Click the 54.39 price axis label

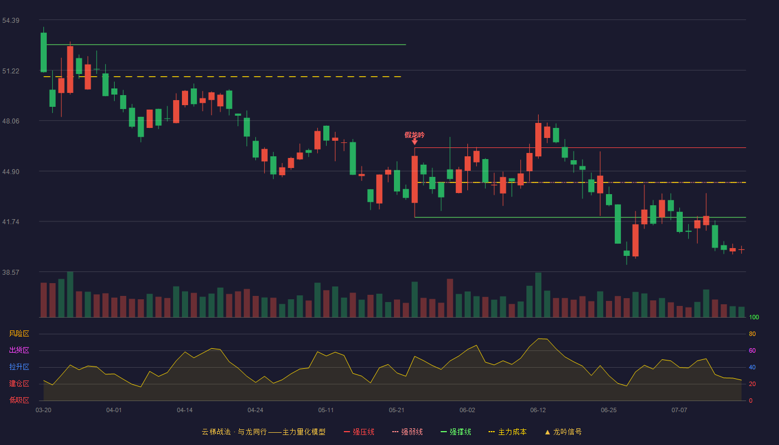pos(11,21)
